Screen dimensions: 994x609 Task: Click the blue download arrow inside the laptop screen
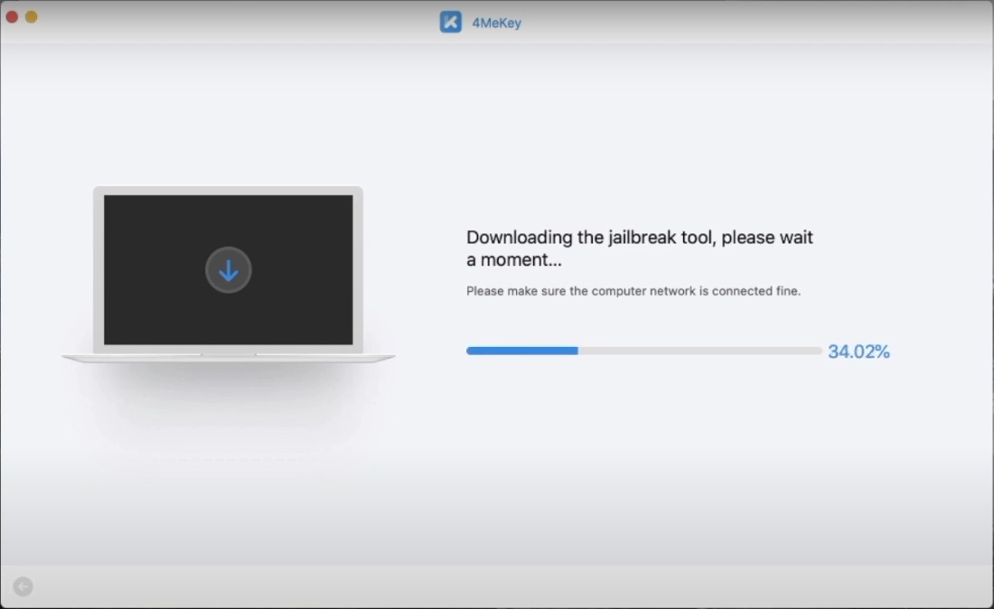pos(228,270)
